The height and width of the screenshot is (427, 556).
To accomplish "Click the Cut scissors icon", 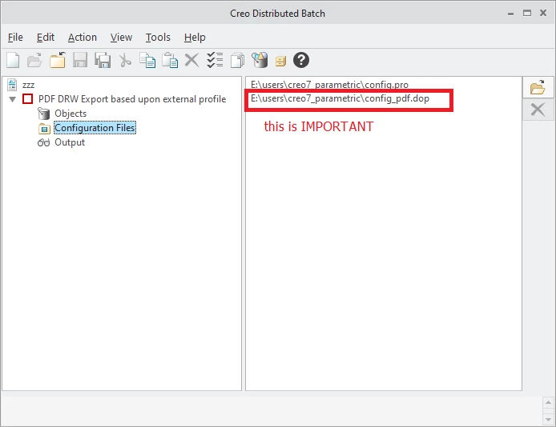I will click(x=125, y=60).
